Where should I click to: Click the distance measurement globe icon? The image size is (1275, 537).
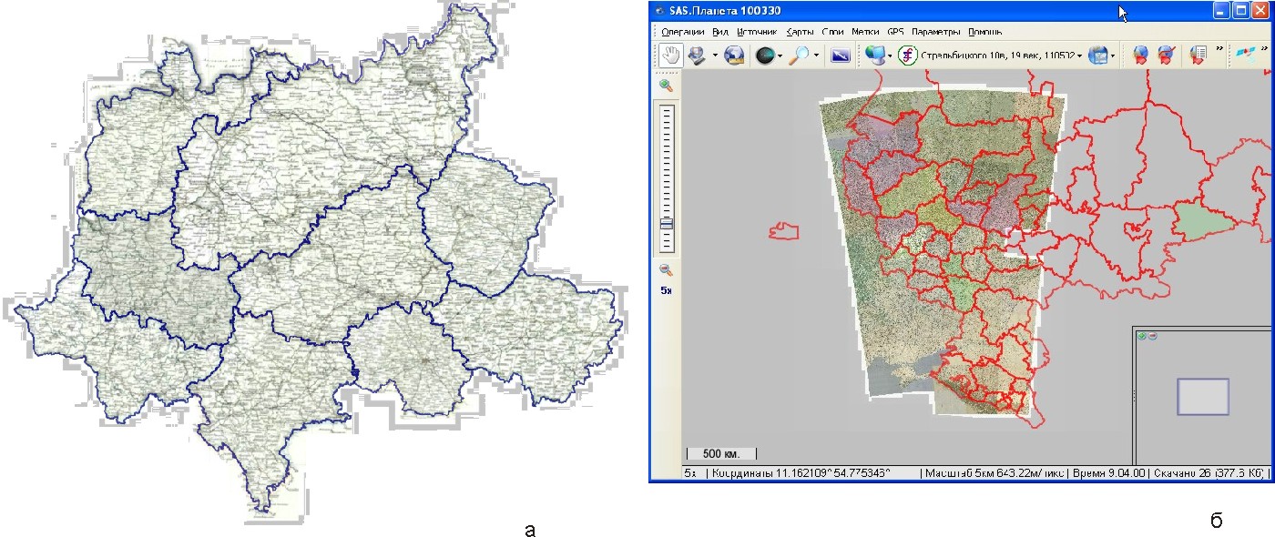pyautogui.click(x=734, y=56)
